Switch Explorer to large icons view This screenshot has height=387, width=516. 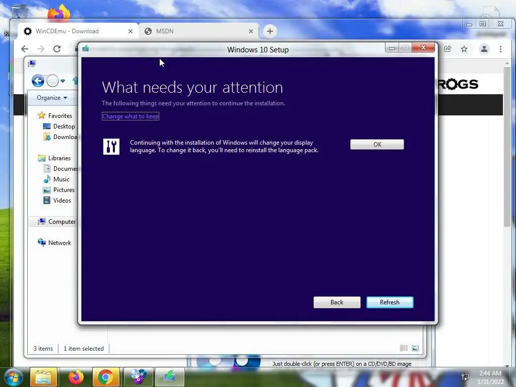pos(415,348)
